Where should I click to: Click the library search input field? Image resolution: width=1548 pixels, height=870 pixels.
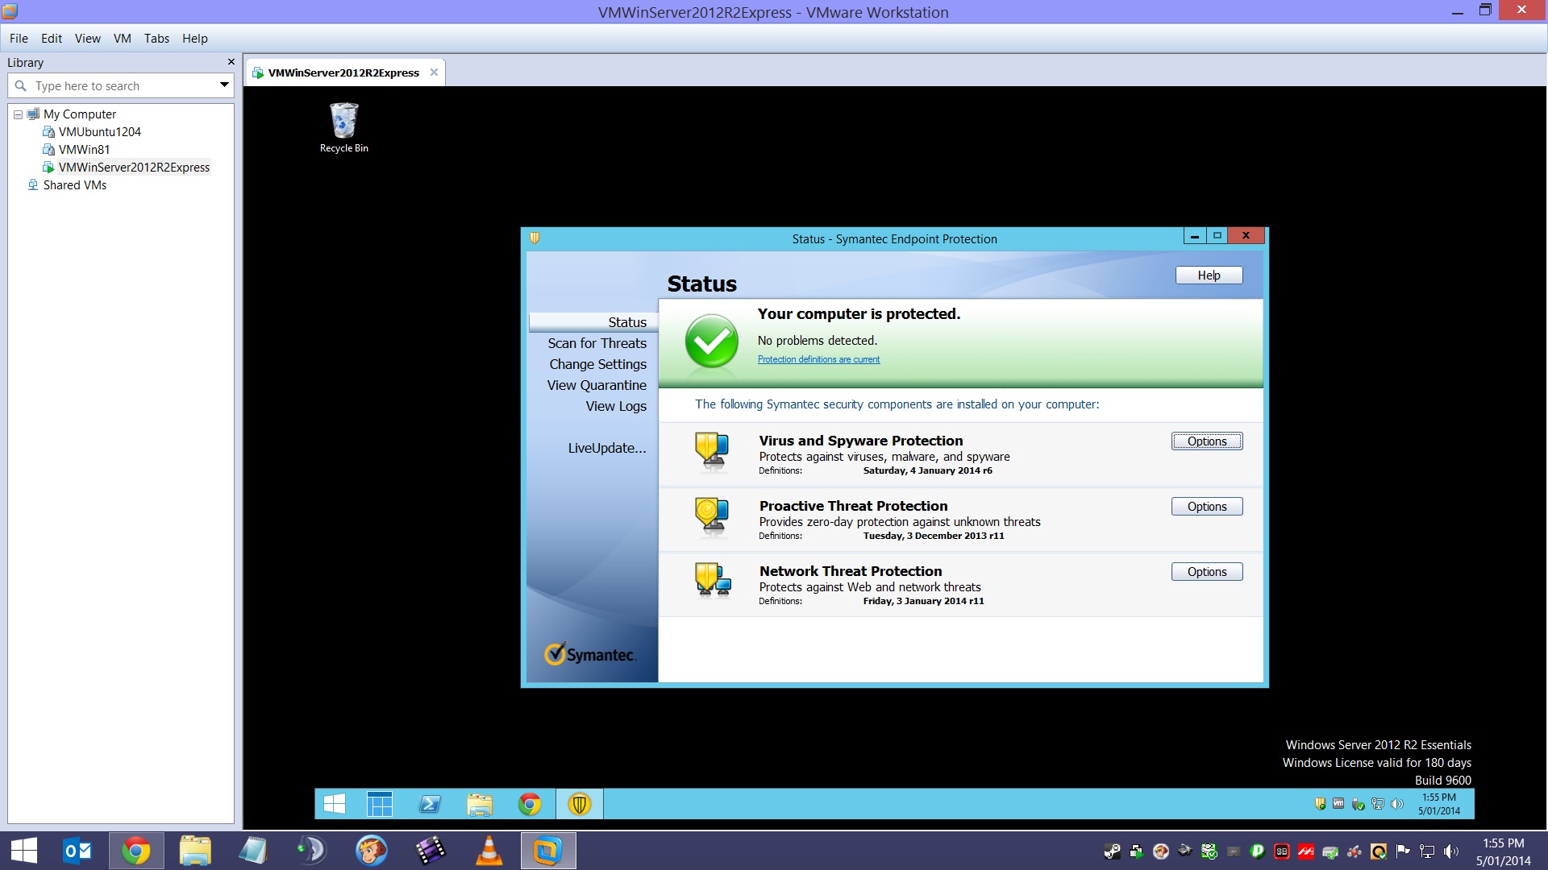[x=121, y=85]
